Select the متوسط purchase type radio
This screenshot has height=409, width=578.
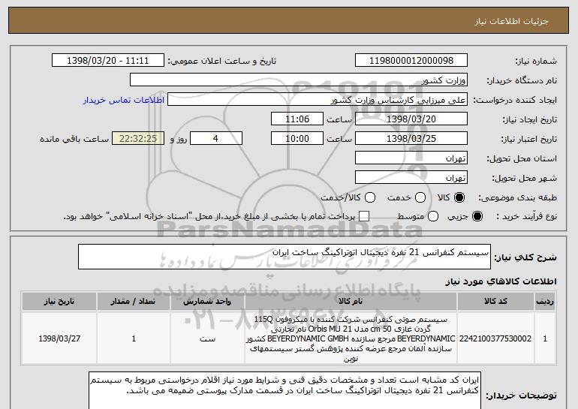433,216
